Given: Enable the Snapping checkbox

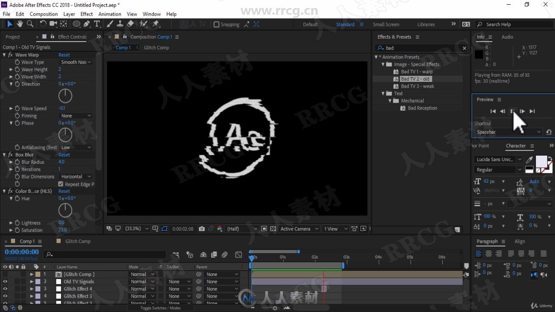Looking at the screenshot, I should [x=216, y=24].
